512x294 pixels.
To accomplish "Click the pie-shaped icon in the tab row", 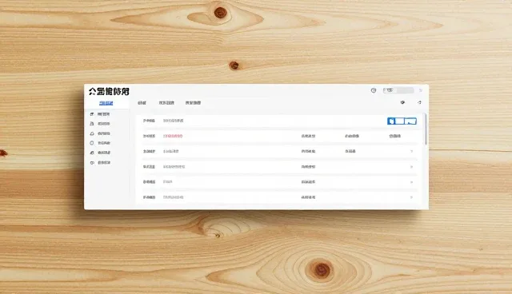I will [x=402, y=102].
